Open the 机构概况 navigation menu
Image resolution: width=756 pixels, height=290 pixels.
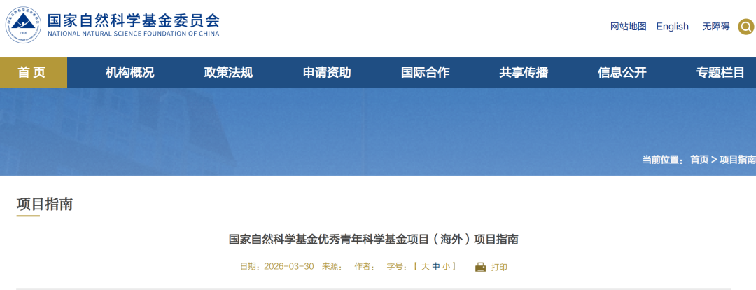click(x=129, y=73)
